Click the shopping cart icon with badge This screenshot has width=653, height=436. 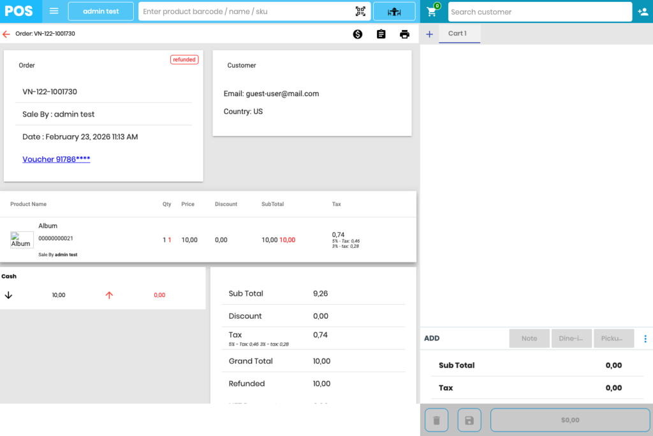point(432,11)
